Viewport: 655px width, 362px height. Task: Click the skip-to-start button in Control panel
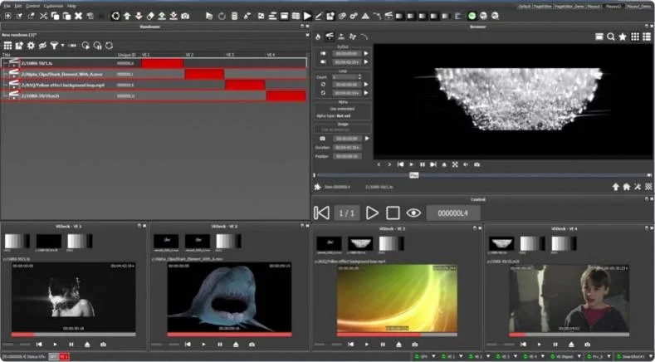(x=321, y=213)
